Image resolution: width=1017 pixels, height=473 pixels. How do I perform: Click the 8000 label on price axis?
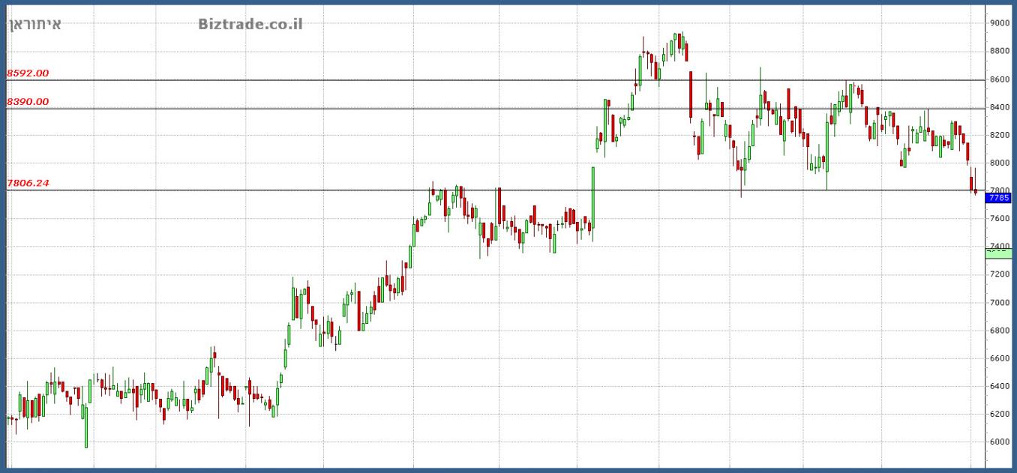(x=999, y=163)
